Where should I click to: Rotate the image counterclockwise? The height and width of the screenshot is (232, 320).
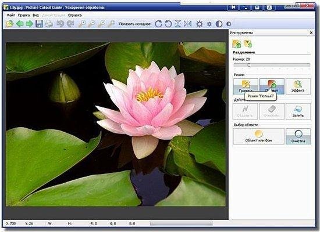click(x=168, y=24)
